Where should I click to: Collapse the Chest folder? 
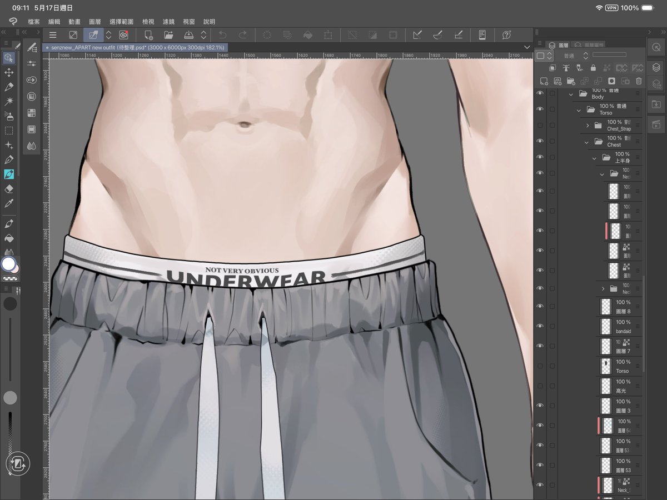588,142
